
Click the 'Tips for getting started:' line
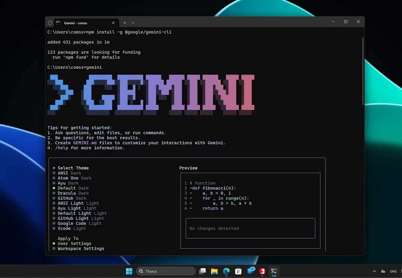pyautogui.click(x=80, y=128)
